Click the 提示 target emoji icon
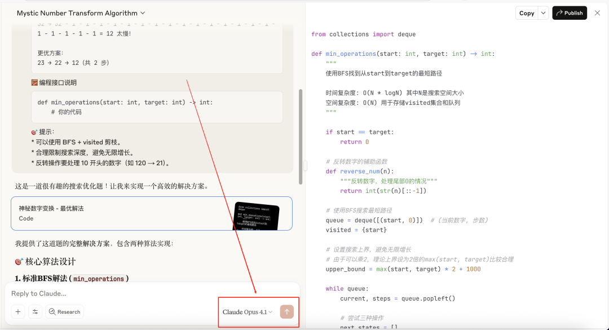The width and height of the screenshot is (609, 330). [34, 132]
